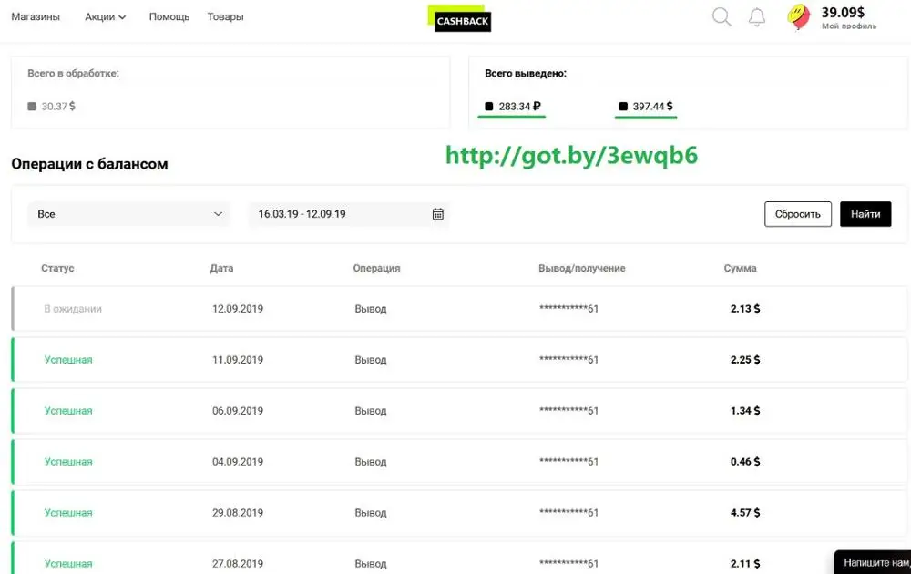Click the Статус column header

pyautogui.click(x=57, y=268)
